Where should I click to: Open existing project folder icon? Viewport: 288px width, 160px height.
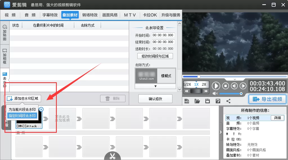coord(197,101)
